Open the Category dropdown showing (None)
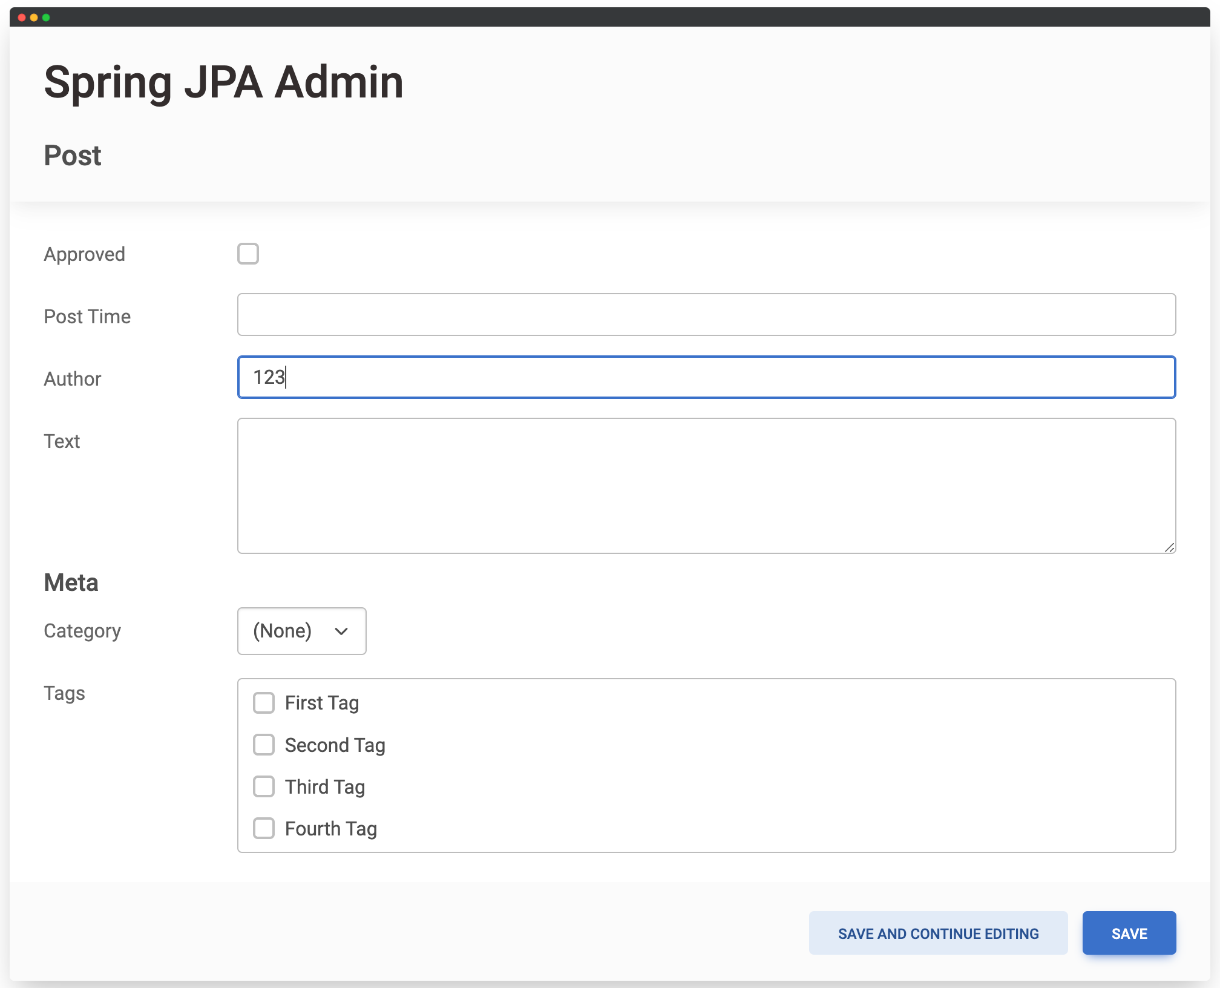 tap(302, 631)
